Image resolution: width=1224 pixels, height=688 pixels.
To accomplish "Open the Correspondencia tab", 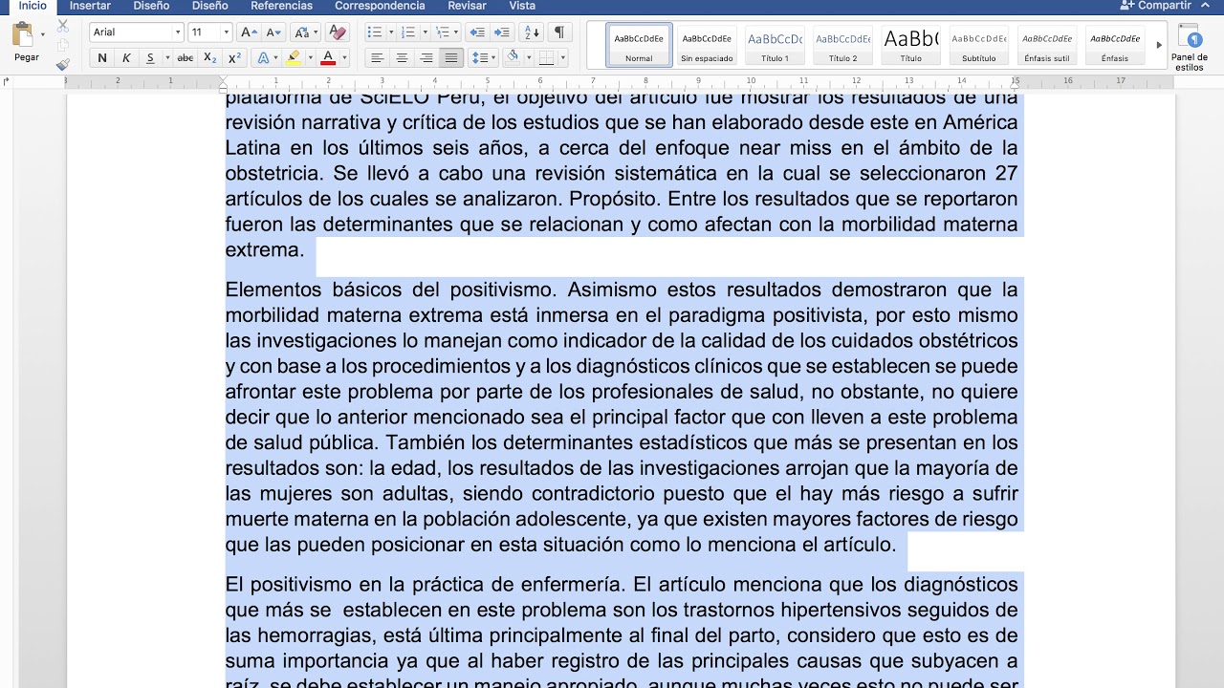I will click(380, 6).
